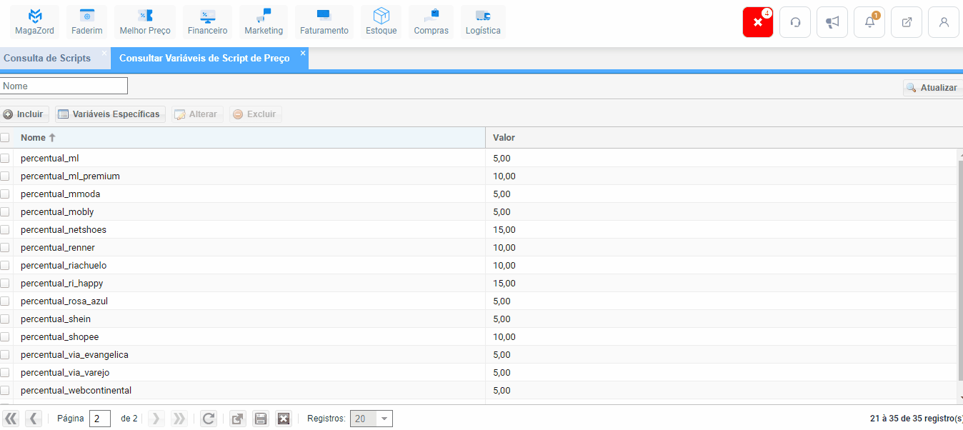The width and height of the screenshot is (963, 430).
Task: Click the Excluir button
Action: (x=255, y=114)
